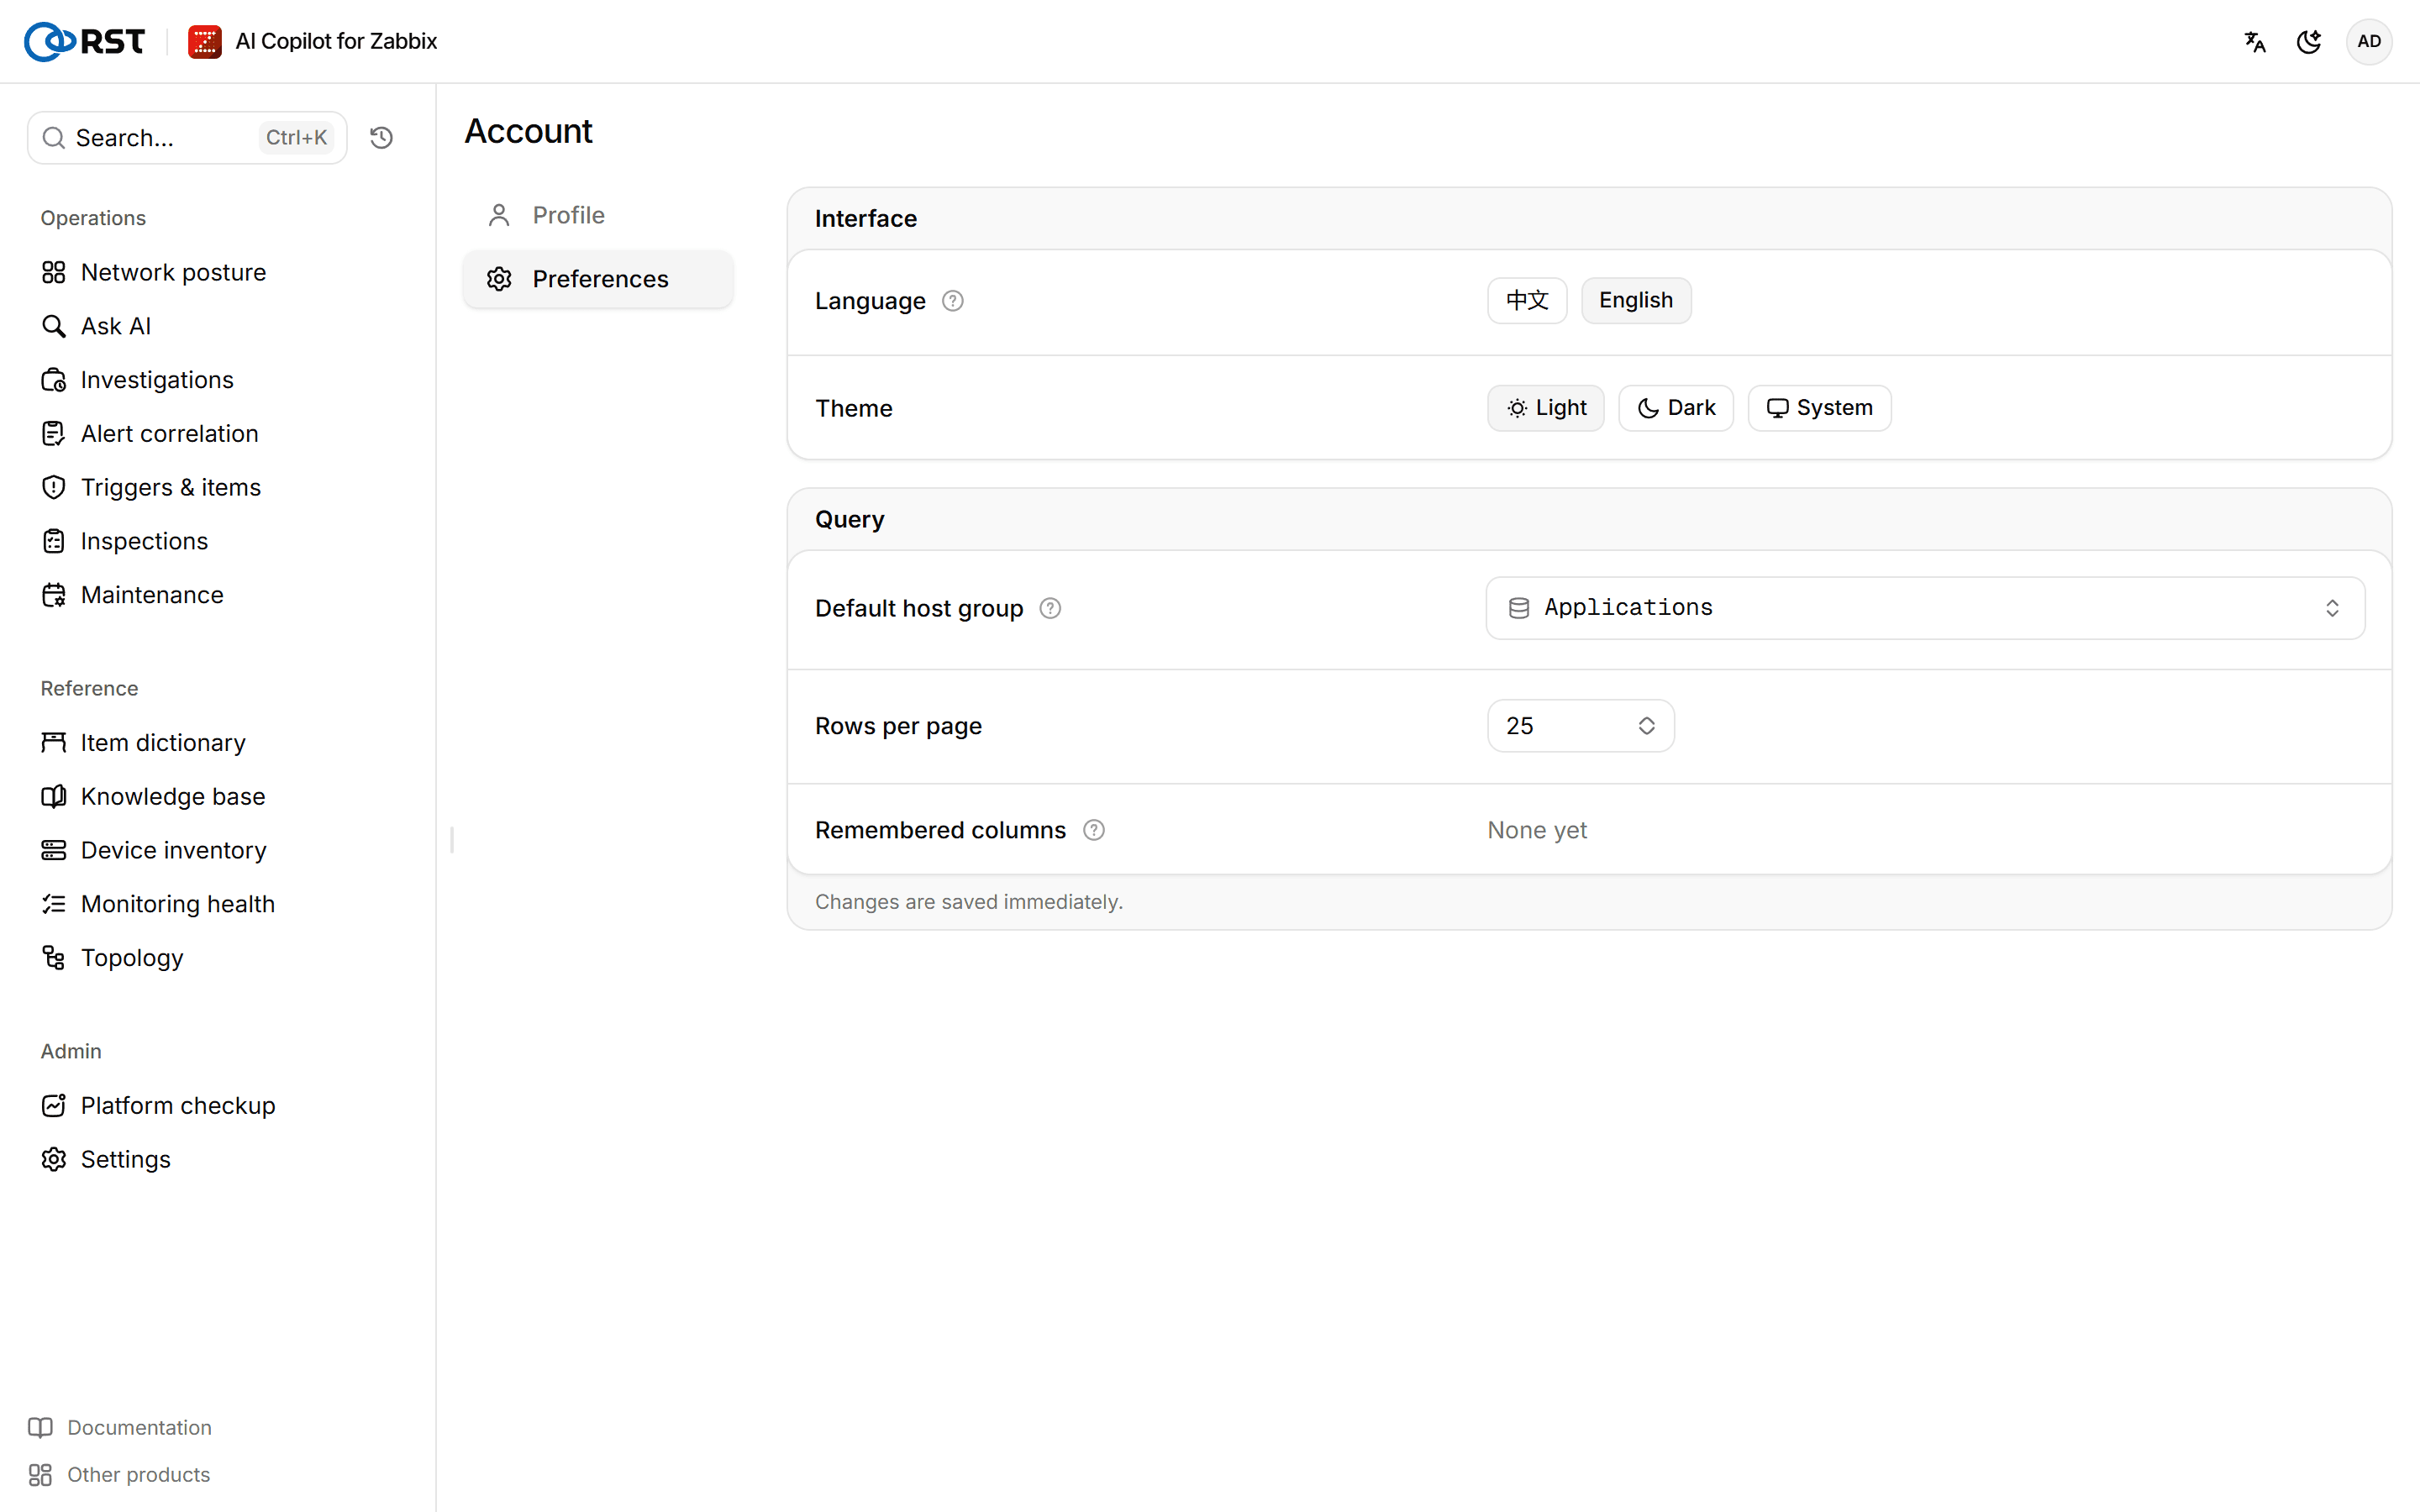
Task: Go to Inspections
Action: tap(217, 541)
